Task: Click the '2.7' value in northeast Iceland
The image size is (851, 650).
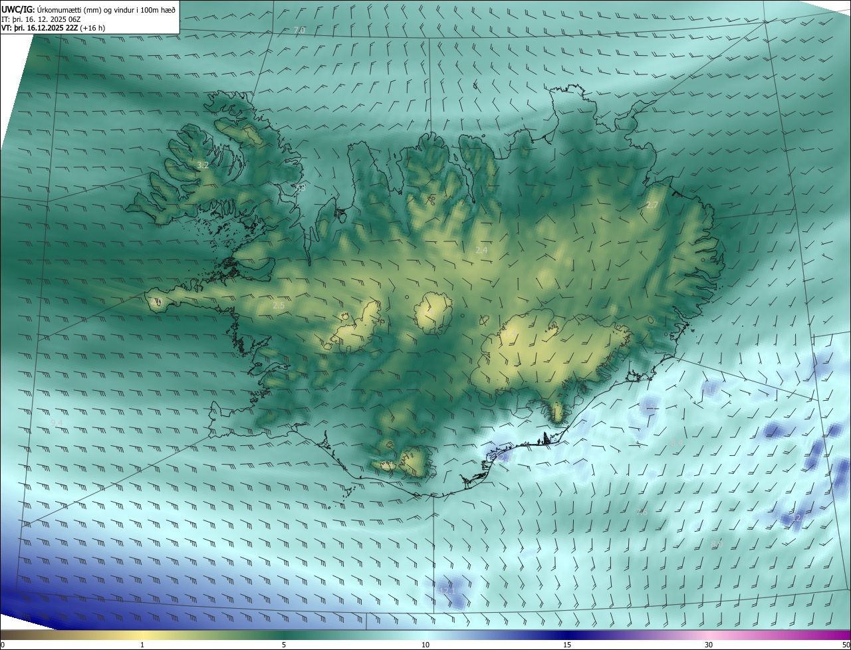Action: tap(652, 205)
